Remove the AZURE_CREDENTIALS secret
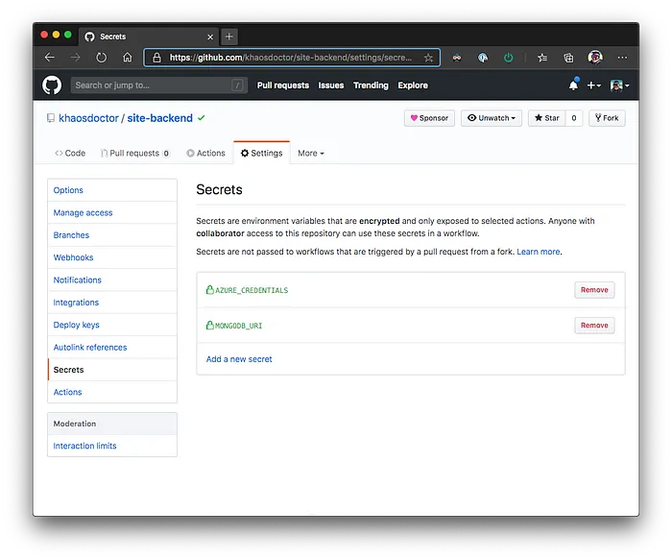672x560 pixels. [x=594, y=290]
